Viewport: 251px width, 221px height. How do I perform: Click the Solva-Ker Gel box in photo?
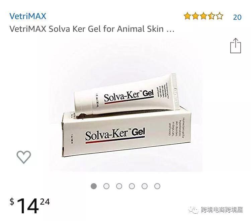point(127,134)
